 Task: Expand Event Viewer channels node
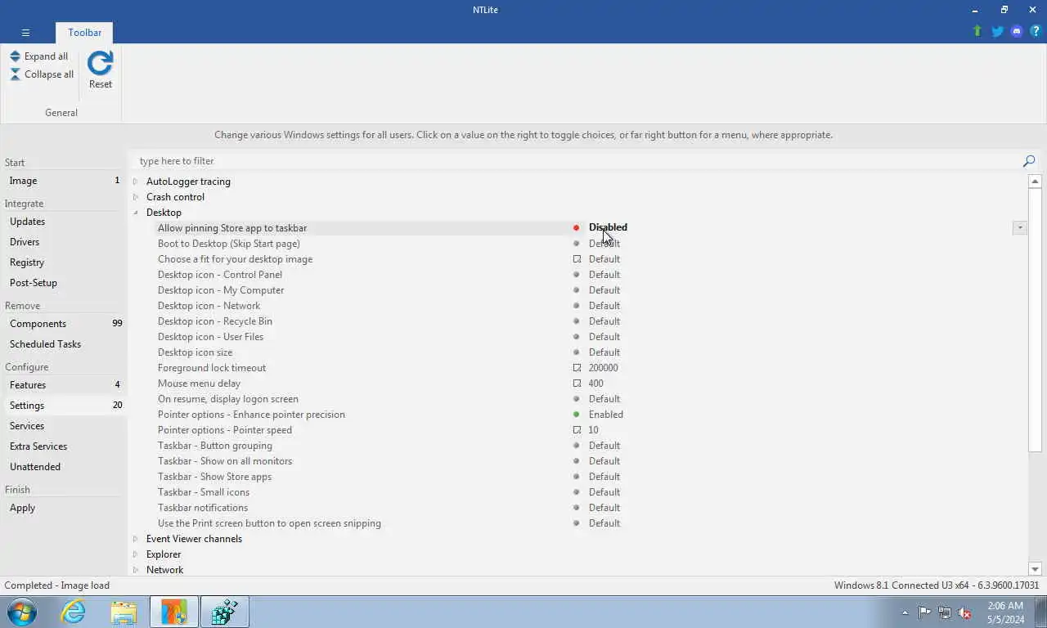tap(136, 539)
